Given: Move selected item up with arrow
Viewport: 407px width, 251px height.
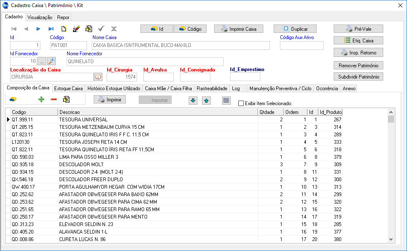Looking at the screenshot, I should pyautogui.click(x=207, y=100).
